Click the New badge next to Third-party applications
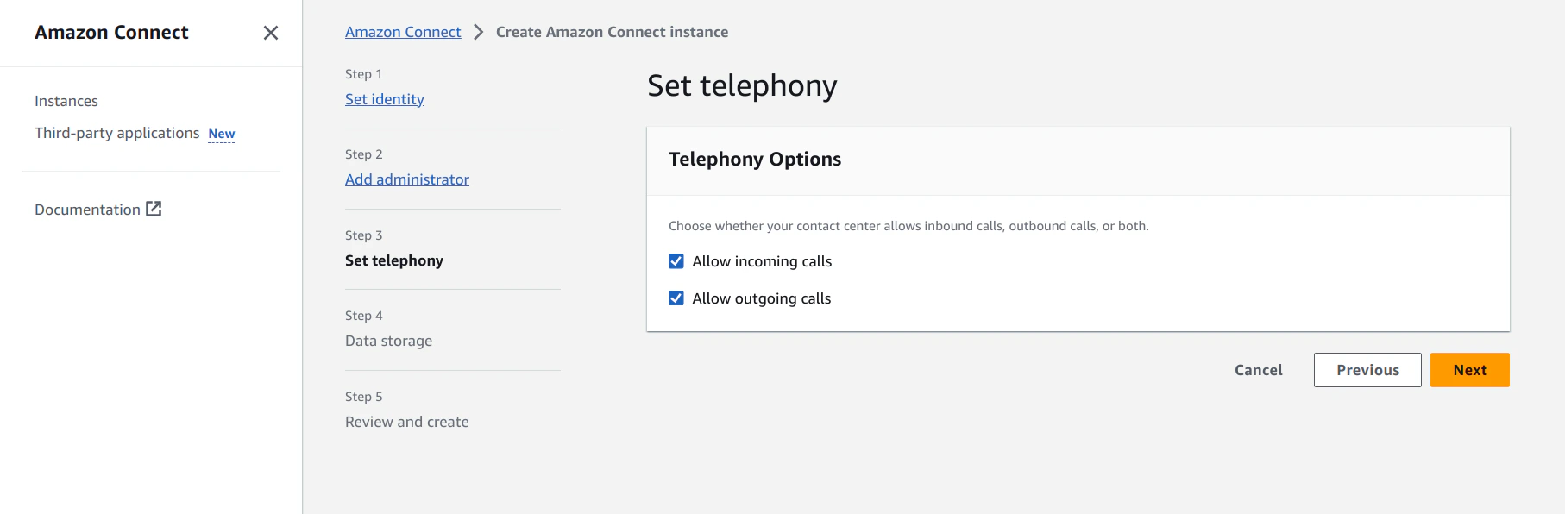This screenshot has width=1565, height=514. click(221, 134)
